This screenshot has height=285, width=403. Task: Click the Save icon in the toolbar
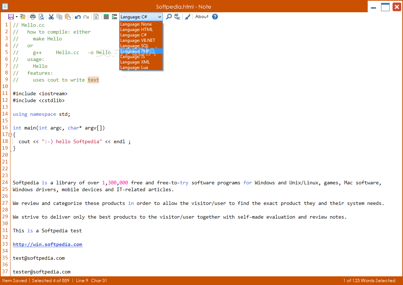click(x=11, y=17)
